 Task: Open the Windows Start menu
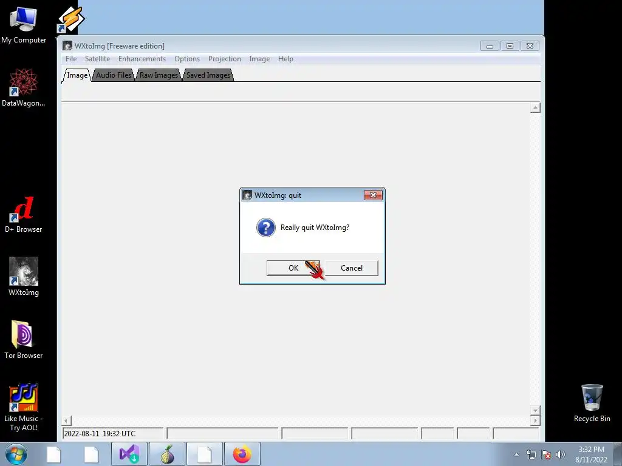[x=16, y=454]
